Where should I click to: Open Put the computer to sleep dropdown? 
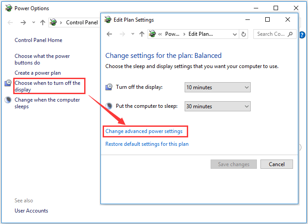click(x=217, y=106)
